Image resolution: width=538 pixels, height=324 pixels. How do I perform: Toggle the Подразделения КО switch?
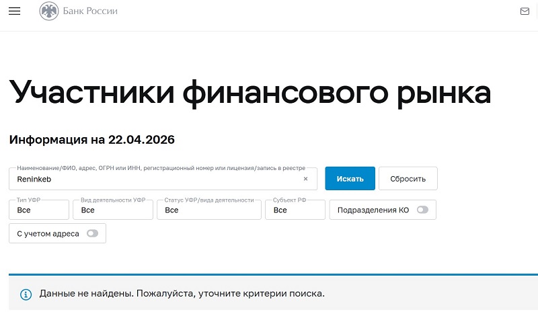pos(422,210)
